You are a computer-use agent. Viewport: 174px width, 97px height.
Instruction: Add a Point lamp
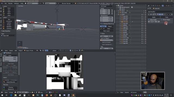(x=8, y=8)
